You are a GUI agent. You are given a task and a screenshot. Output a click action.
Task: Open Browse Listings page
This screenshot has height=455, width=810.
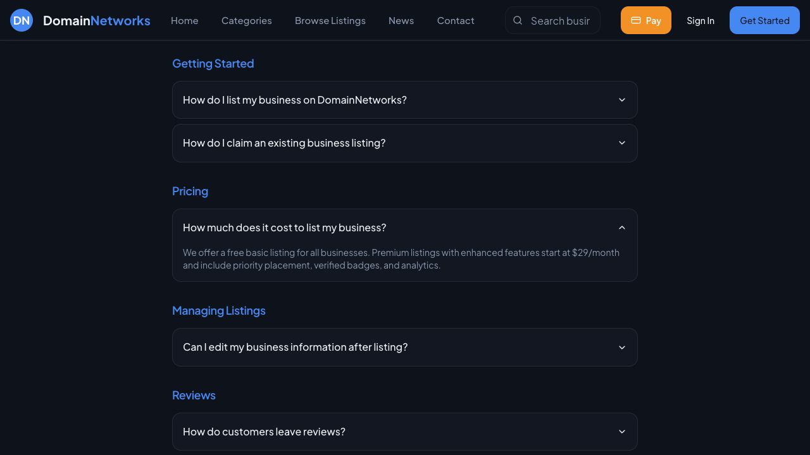[330, 20]
